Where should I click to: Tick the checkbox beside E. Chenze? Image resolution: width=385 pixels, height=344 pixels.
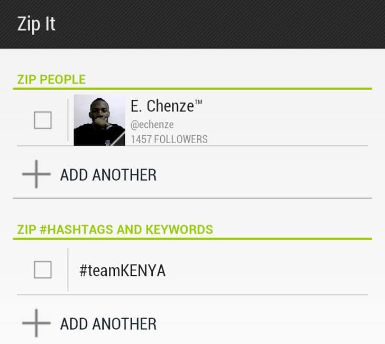[x=43, y=120]
